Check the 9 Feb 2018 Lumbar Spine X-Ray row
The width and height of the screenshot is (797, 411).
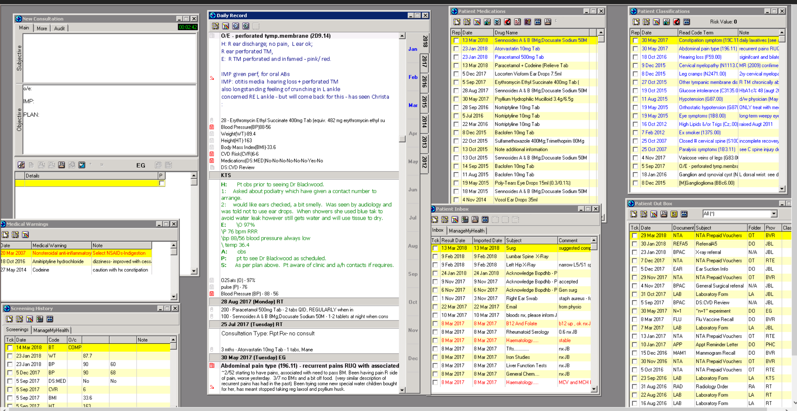point(435,257)
